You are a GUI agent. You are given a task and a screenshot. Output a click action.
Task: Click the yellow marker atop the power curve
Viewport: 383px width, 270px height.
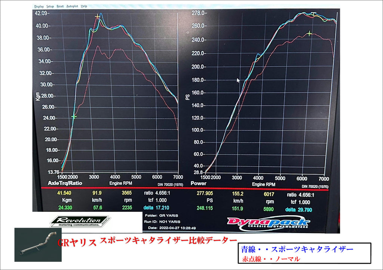pyautogui.click(x=314, y=13)
